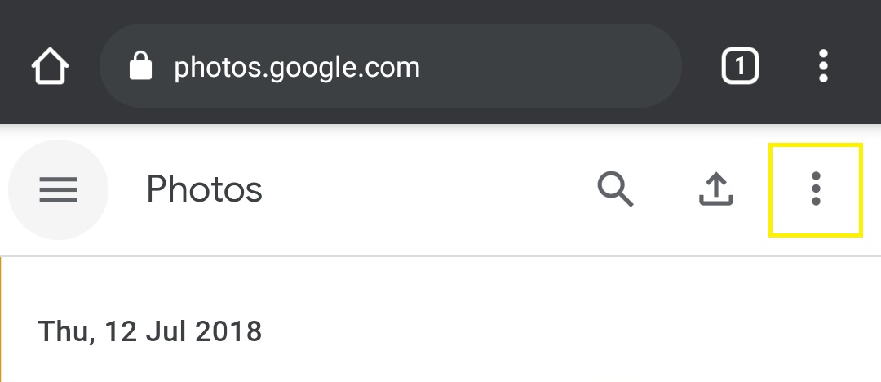This screenshot has height=382, width=881.
Task: Open the browser tab switcher showing 1
Action: pos(740,66)
